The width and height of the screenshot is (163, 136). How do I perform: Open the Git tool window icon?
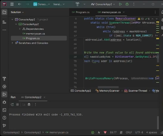pos(4,126)
